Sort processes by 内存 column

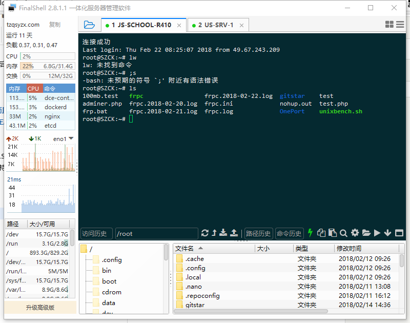[16, 88]
